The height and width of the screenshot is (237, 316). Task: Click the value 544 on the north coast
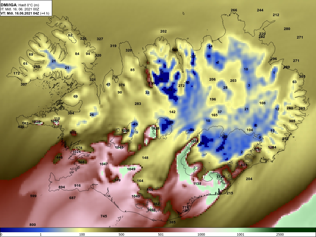[x=175, y=50]
